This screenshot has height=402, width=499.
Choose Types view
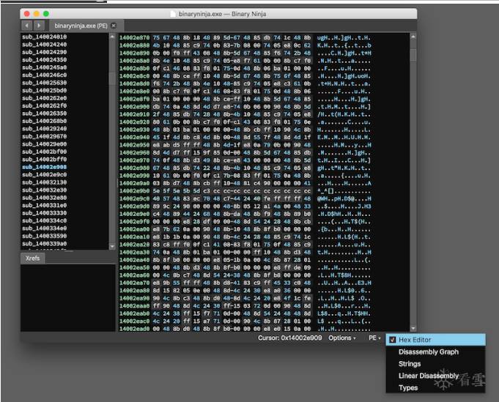point(408,387)
